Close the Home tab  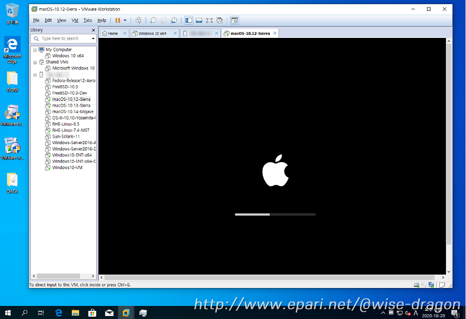pos(125,33)
